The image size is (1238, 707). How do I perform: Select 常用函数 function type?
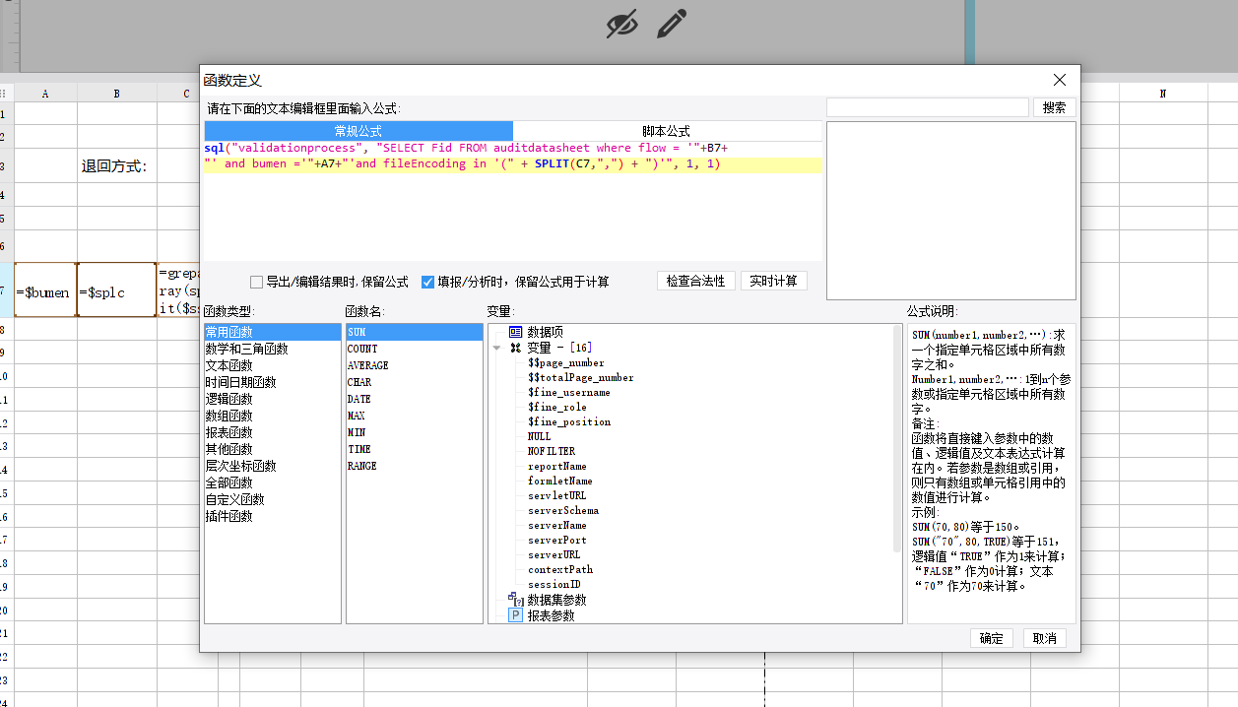(273, 333)
